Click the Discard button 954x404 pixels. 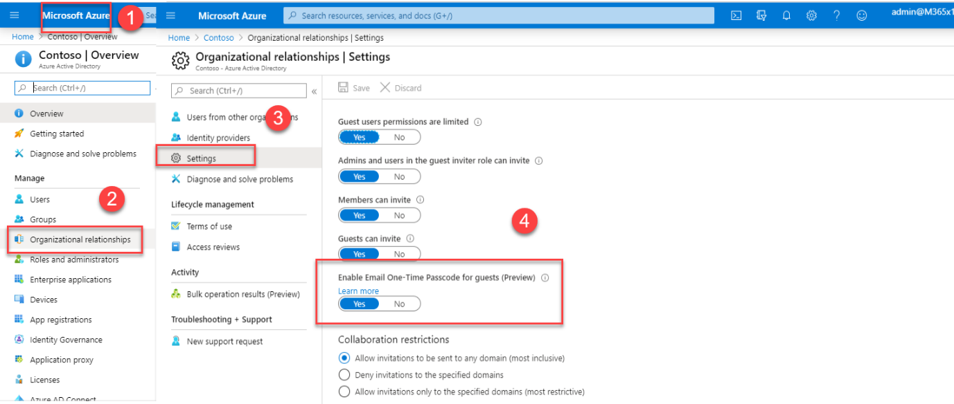[401, 88]
